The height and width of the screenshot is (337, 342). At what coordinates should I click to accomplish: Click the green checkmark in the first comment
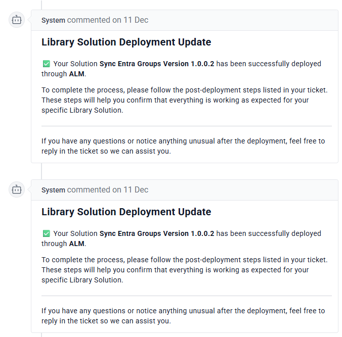pos(46,64)
